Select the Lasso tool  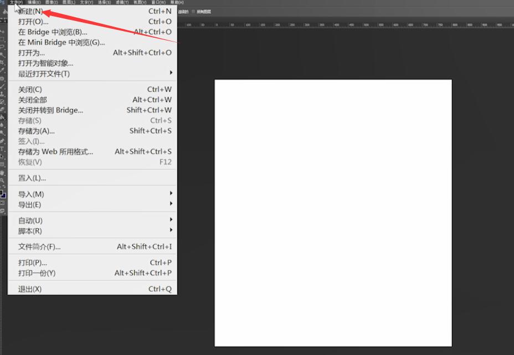[x=3, y=46]
